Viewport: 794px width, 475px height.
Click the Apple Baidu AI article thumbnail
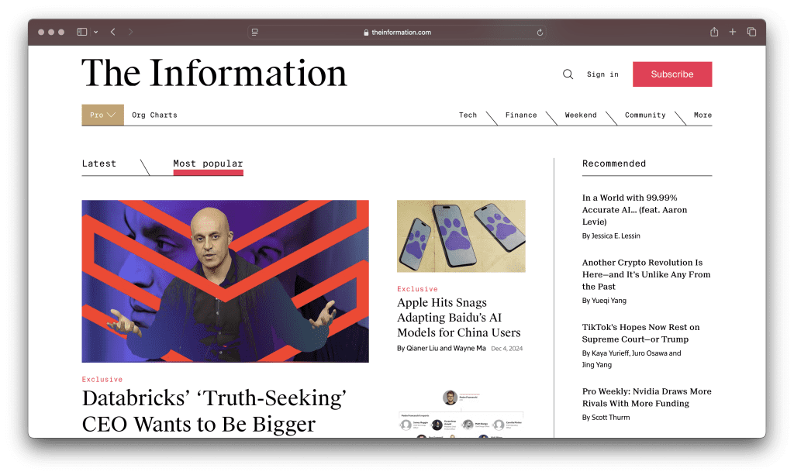point(461,236)
